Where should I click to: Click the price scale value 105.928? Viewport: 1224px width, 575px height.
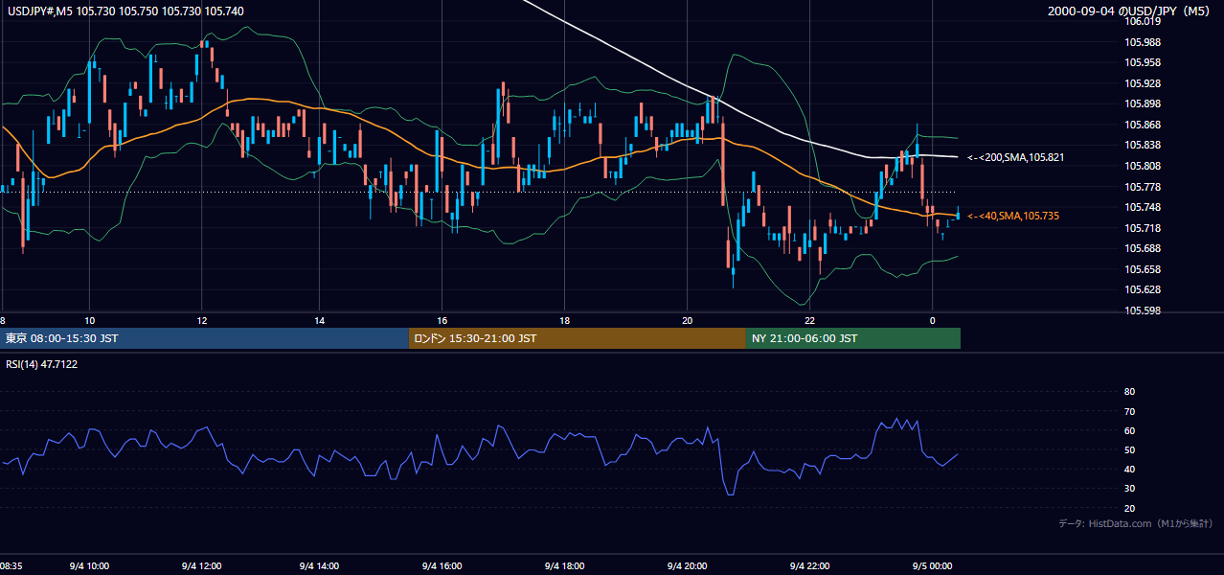pyautogui.click(x=1142, y=83)
